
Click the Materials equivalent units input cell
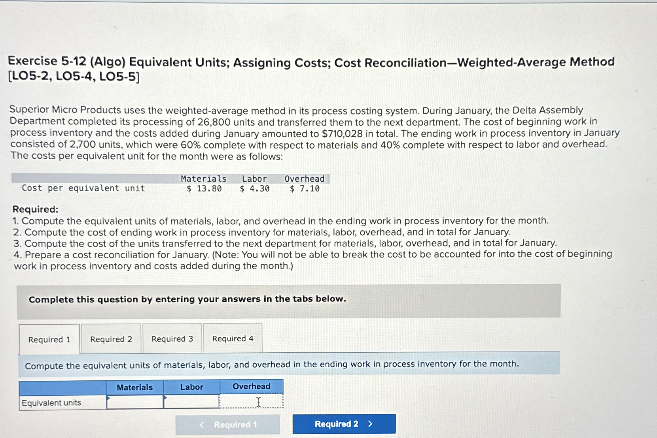coord(135,402)
